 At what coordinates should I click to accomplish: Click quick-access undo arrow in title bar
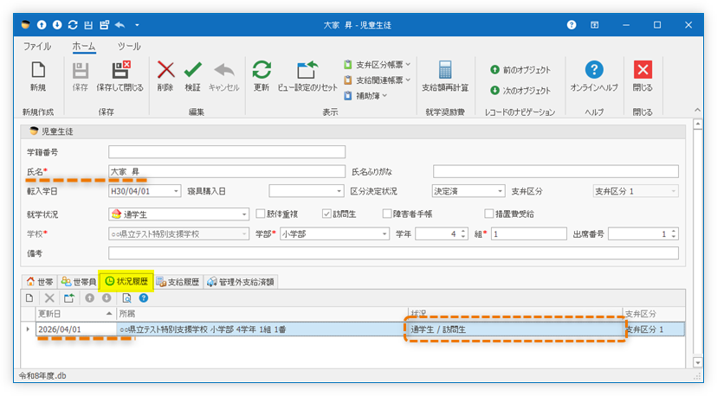tap(119, 25)
